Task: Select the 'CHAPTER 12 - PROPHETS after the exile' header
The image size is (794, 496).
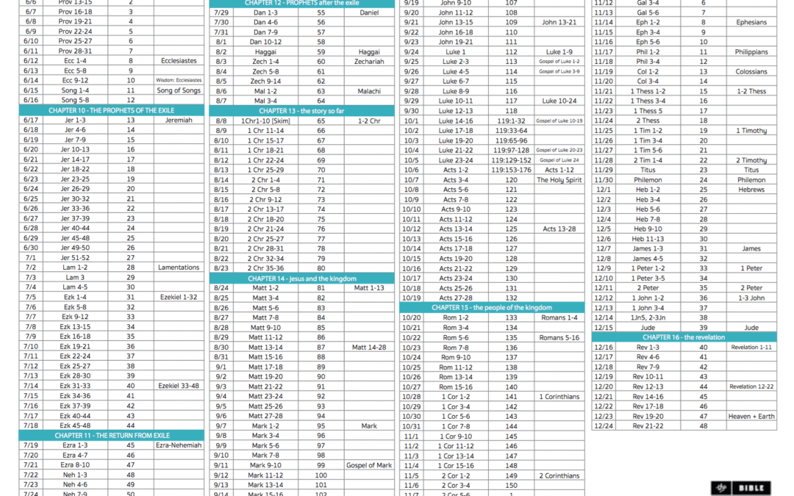Action: 302,3
